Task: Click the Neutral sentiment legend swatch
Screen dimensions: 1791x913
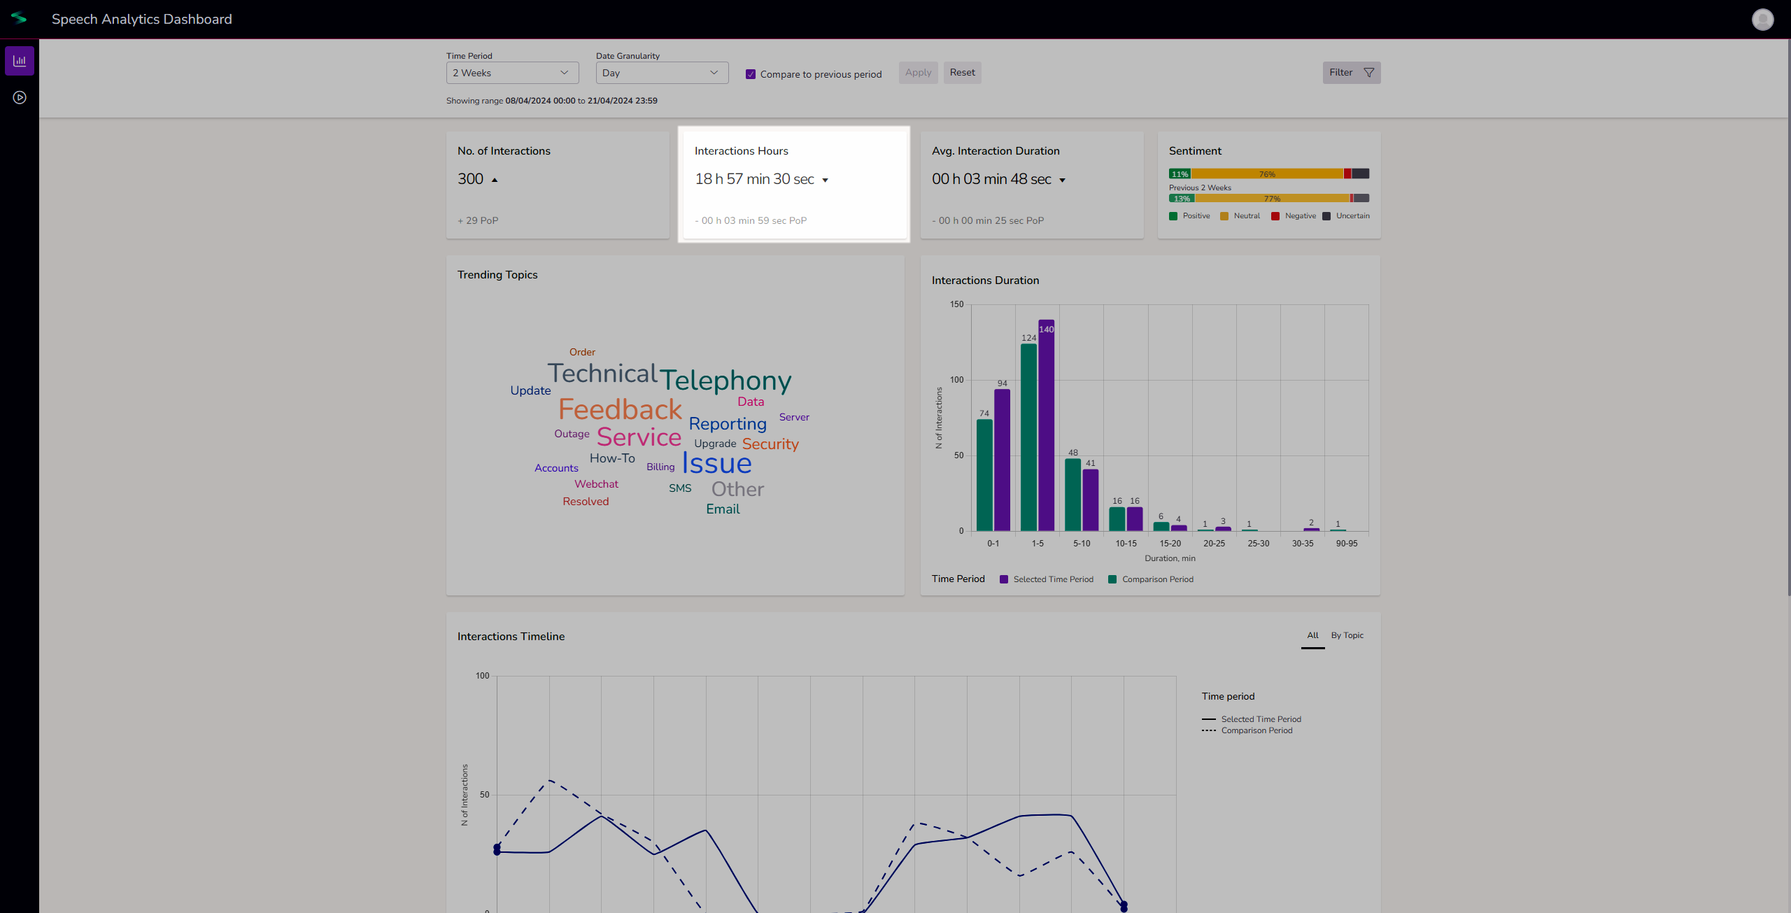Action: point(1224,216)
